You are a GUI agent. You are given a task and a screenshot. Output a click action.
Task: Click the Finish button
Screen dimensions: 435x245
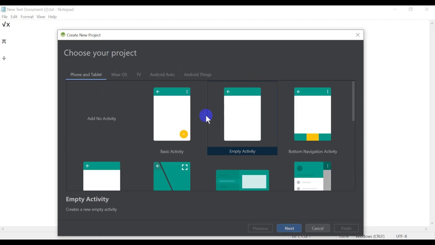tap(346, 228)
